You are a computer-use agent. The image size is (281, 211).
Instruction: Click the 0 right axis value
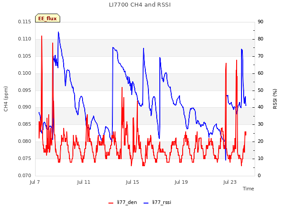tap(259, 176)
